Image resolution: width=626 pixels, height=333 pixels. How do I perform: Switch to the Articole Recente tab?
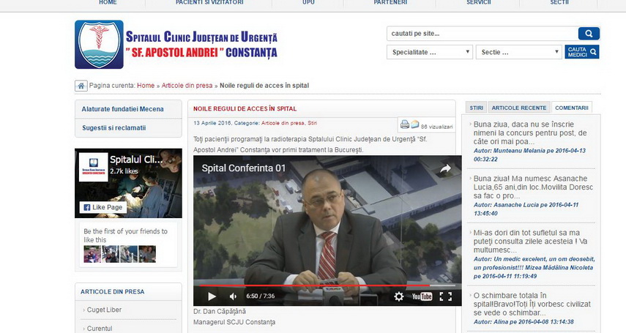tap(518, 108)
